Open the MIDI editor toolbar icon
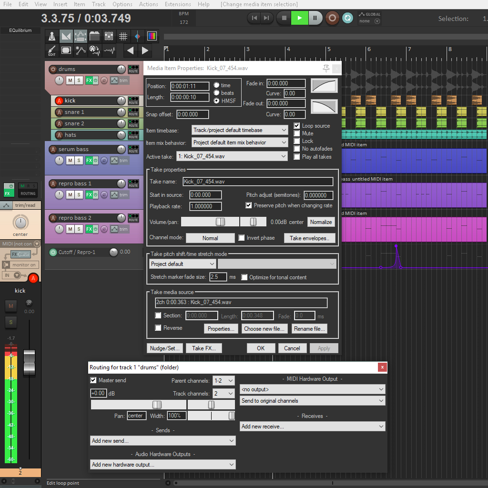Image resolution: width=488 pixels, height=488 pixels. pos(67,50)
